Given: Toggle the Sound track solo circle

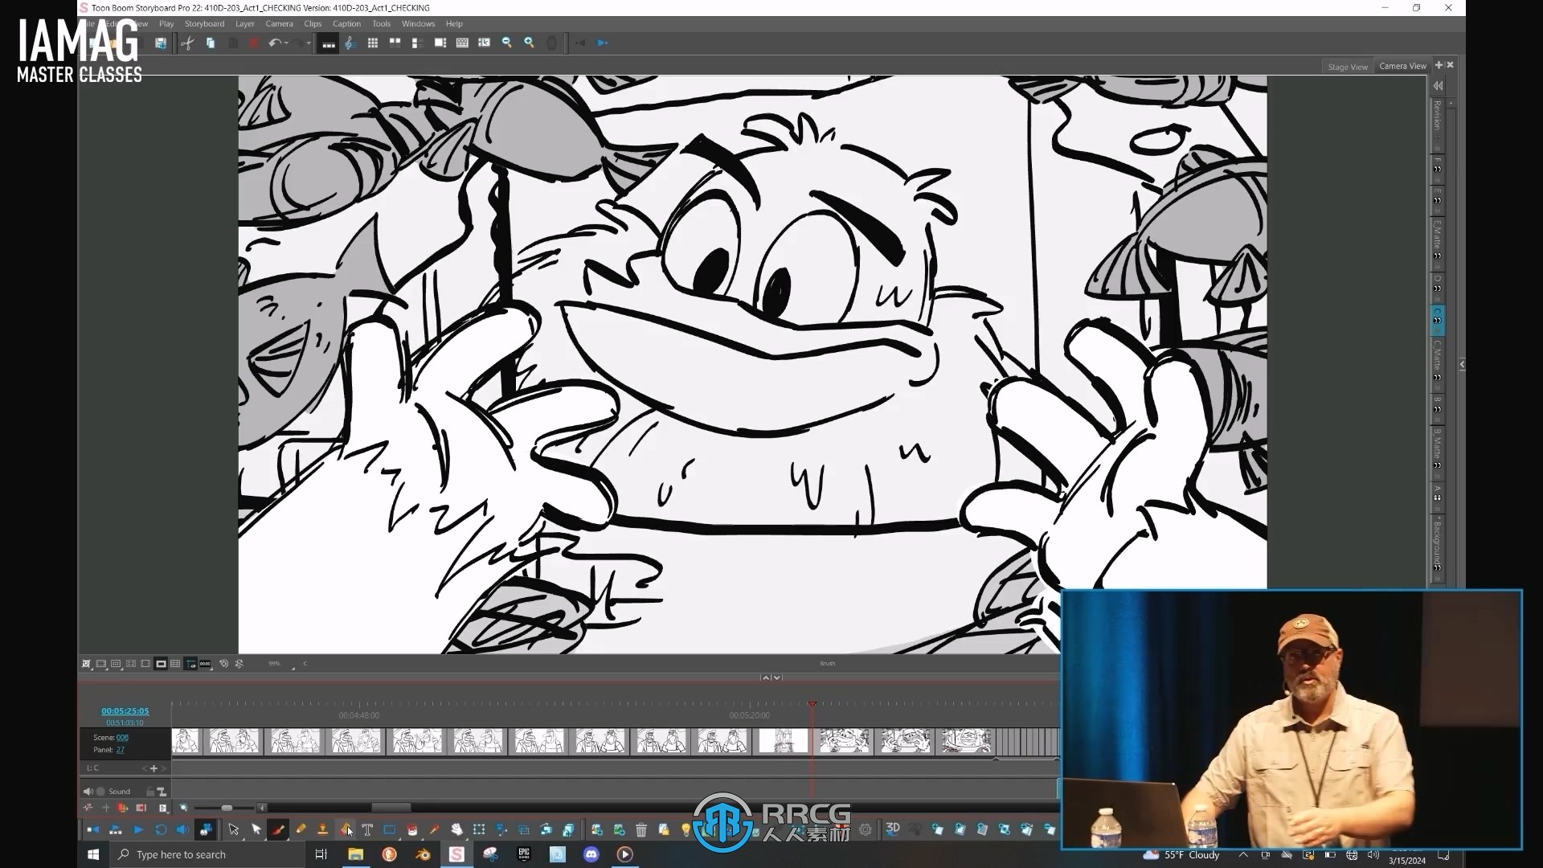Looking at the screenshot, I should point(100,792).
